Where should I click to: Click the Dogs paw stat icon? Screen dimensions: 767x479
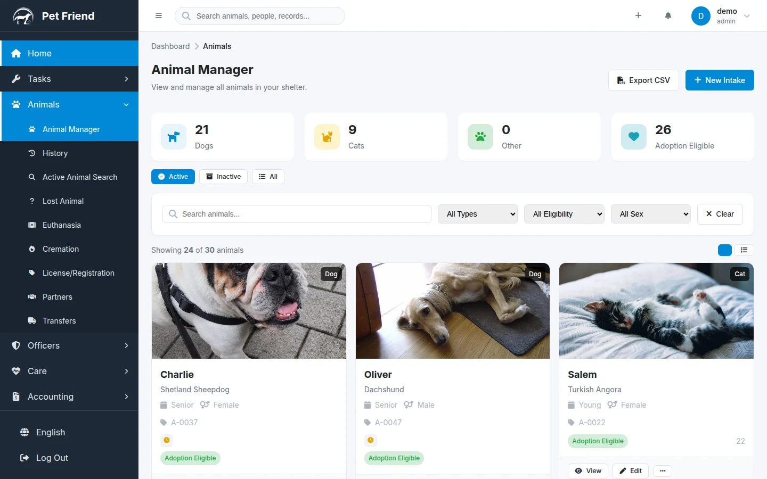(x=173, y=136)
